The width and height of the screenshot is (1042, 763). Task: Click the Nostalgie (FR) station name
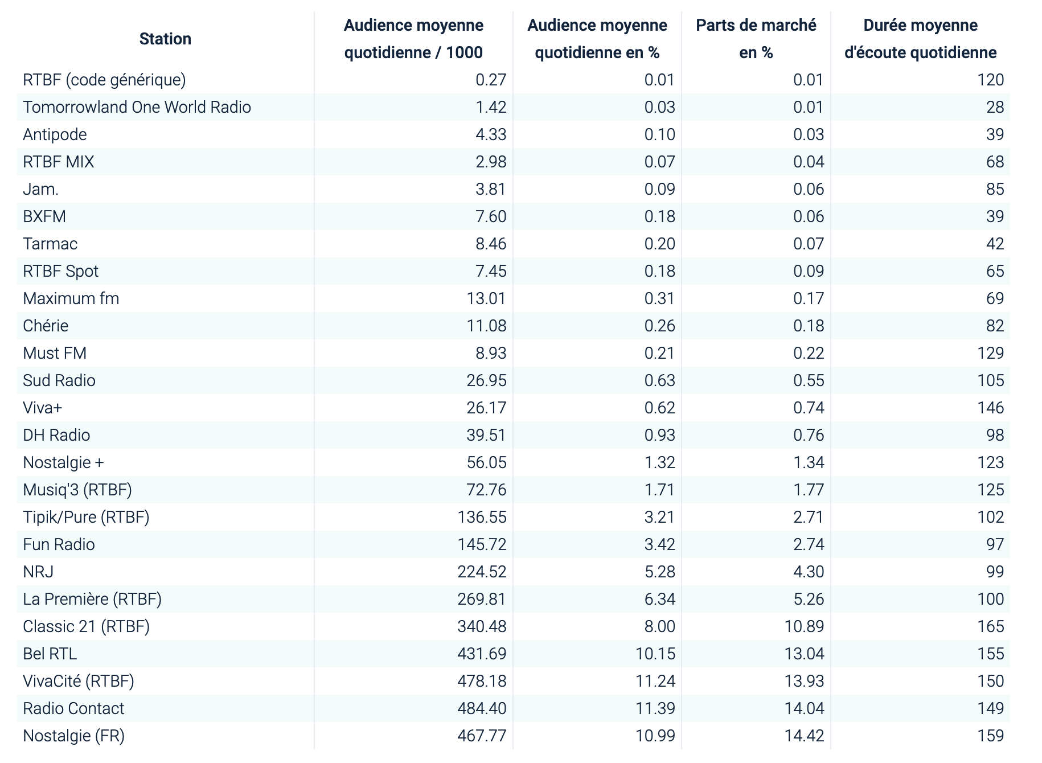pyautogui.click(x=73, y=736)
